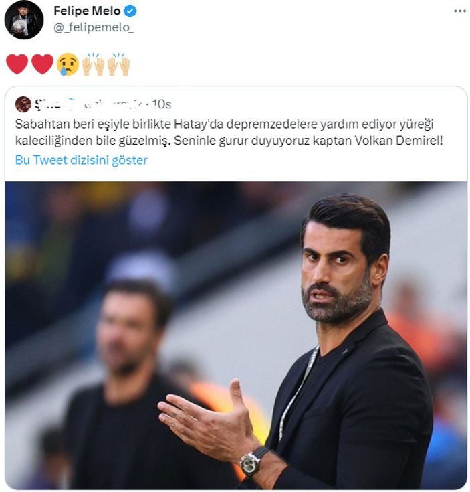Click the blue verified badge
This screenshot has width=470, height=492.
tap(130, 11)
